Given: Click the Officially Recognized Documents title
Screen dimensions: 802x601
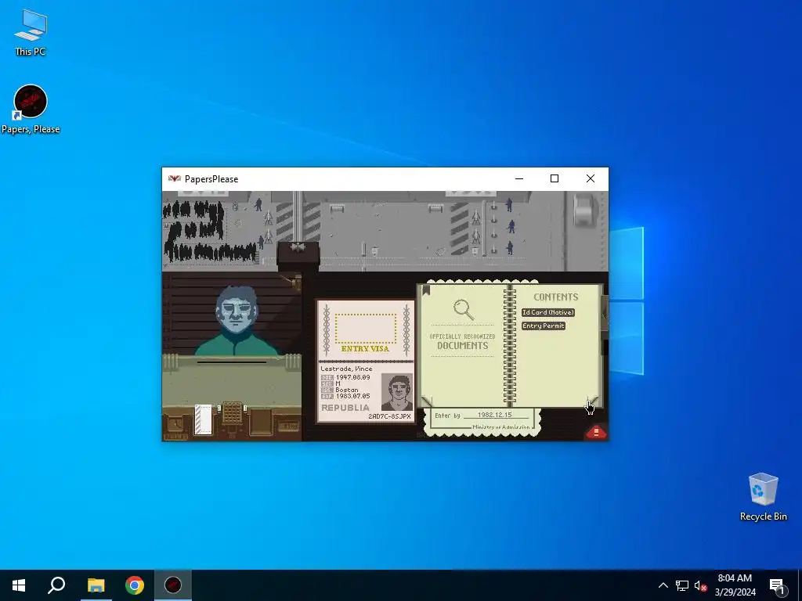Looking at the screenshot, I should pyautogui.click(x=462, y=341).
